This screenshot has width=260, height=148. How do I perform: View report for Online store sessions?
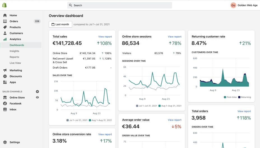pos(175,37)
